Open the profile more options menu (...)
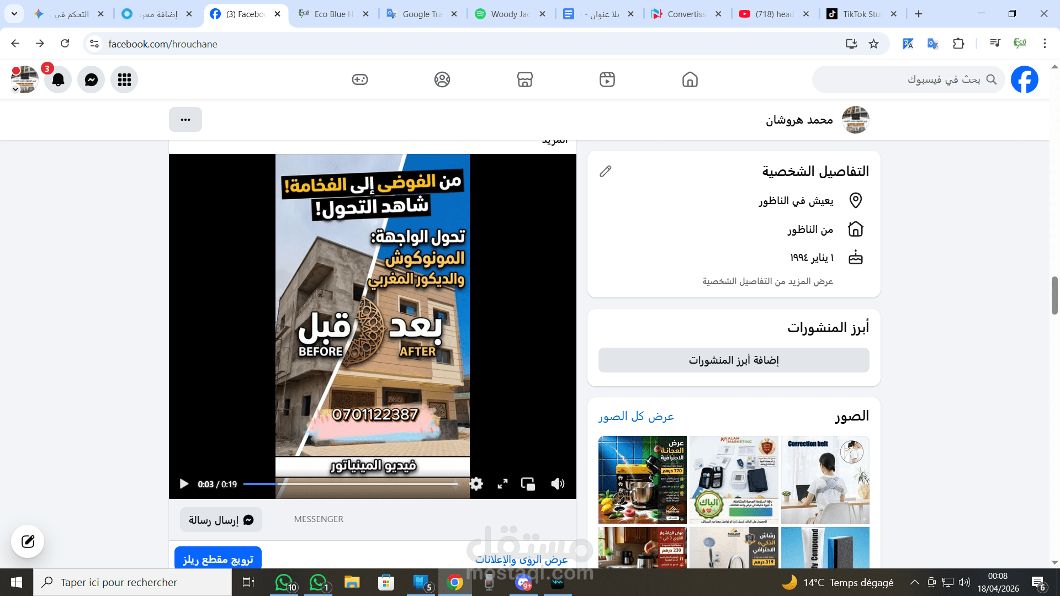Image resolution: width=1060 pixels, height=596 pixels. coord(185,119)
